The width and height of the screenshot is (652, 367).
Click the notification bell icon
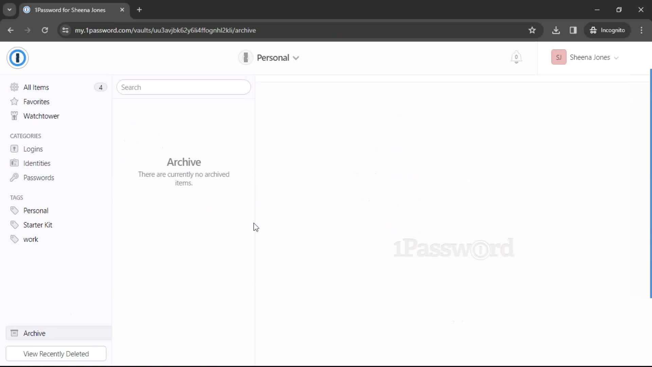[x=516, y=57]
